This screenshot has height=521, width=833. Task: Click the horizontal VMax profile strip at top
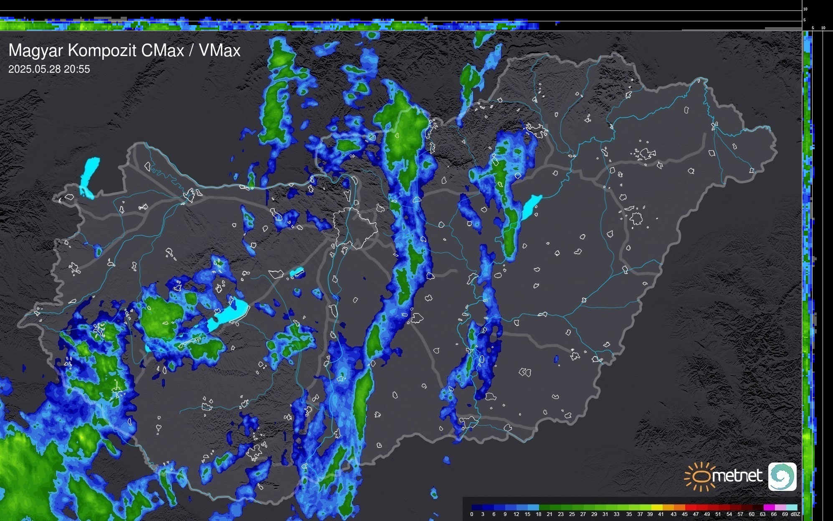point(267,25)
